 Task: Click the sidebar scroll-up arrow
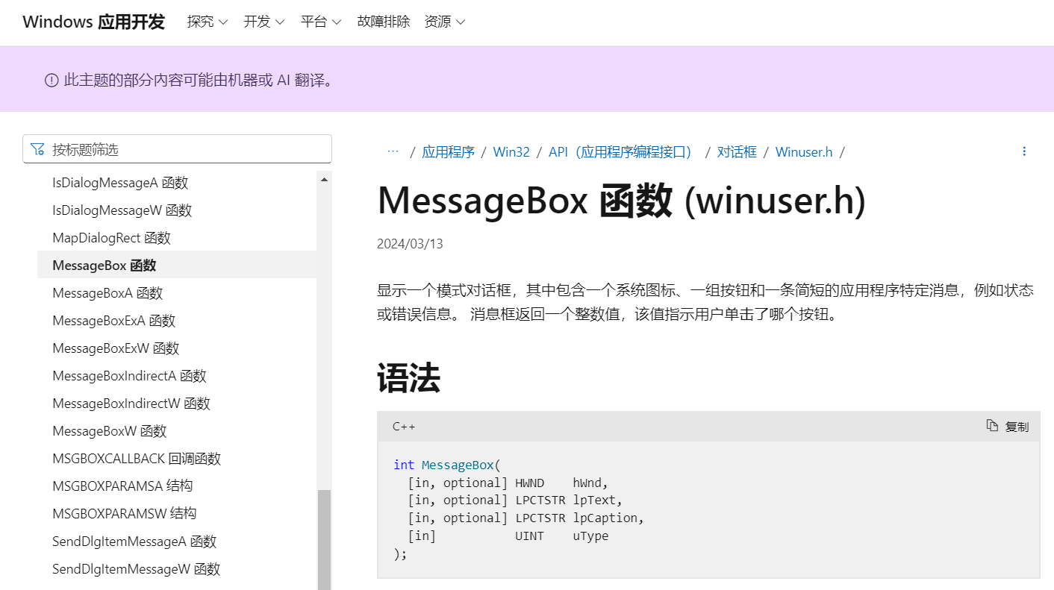pos(324,180)
